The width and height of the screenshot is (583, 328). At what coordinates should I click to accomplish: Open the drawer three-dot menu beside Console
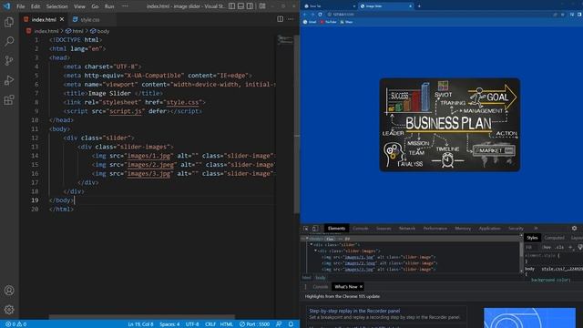(306, 287)
